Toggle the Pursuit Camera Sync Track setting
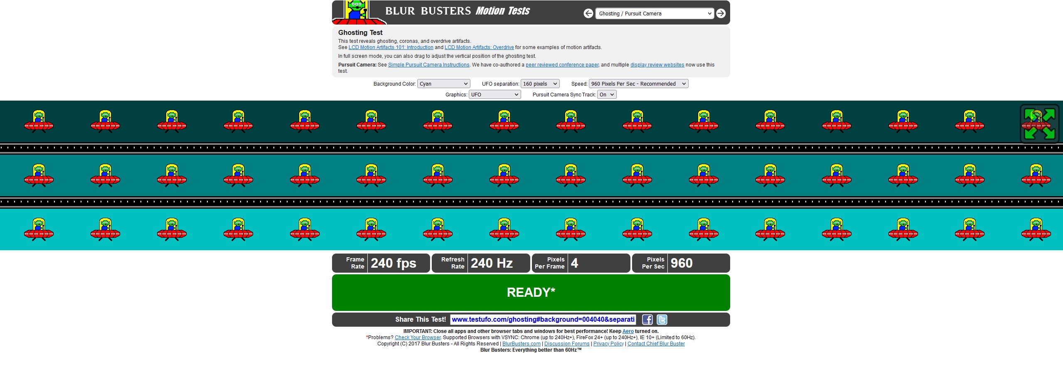The width and height of the screenshot is (1063, 377). click(x=606, y=95)
